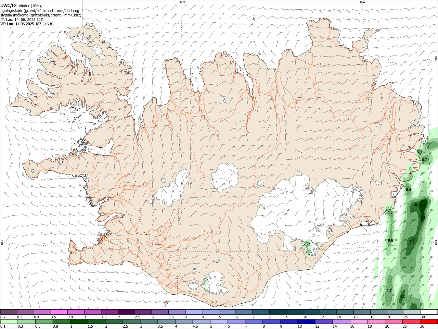
Task: Click bottom-row grey-blue swatch between 3.5 and 4
Action: (x=166, y=322)
